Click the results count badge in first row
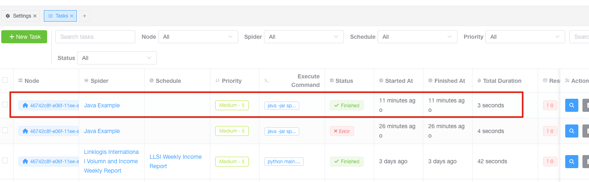The image size is (589, 182). [x=550, y=105]
